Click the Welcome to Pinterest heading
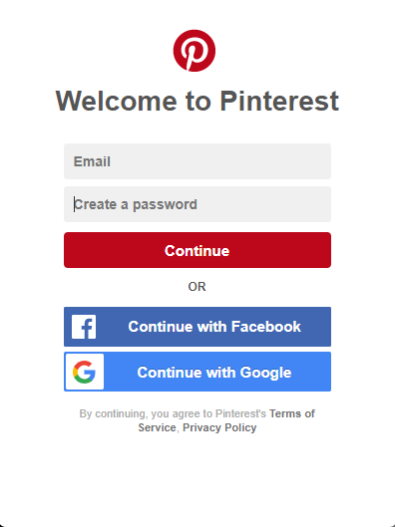This screenshot has width=395, height=527. click(197, 101)
